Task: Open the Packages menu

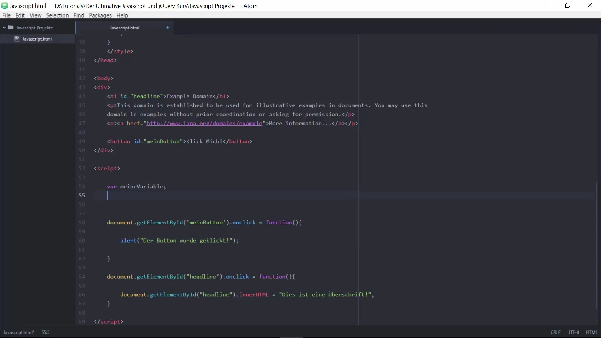Action: tap(100, 15)
